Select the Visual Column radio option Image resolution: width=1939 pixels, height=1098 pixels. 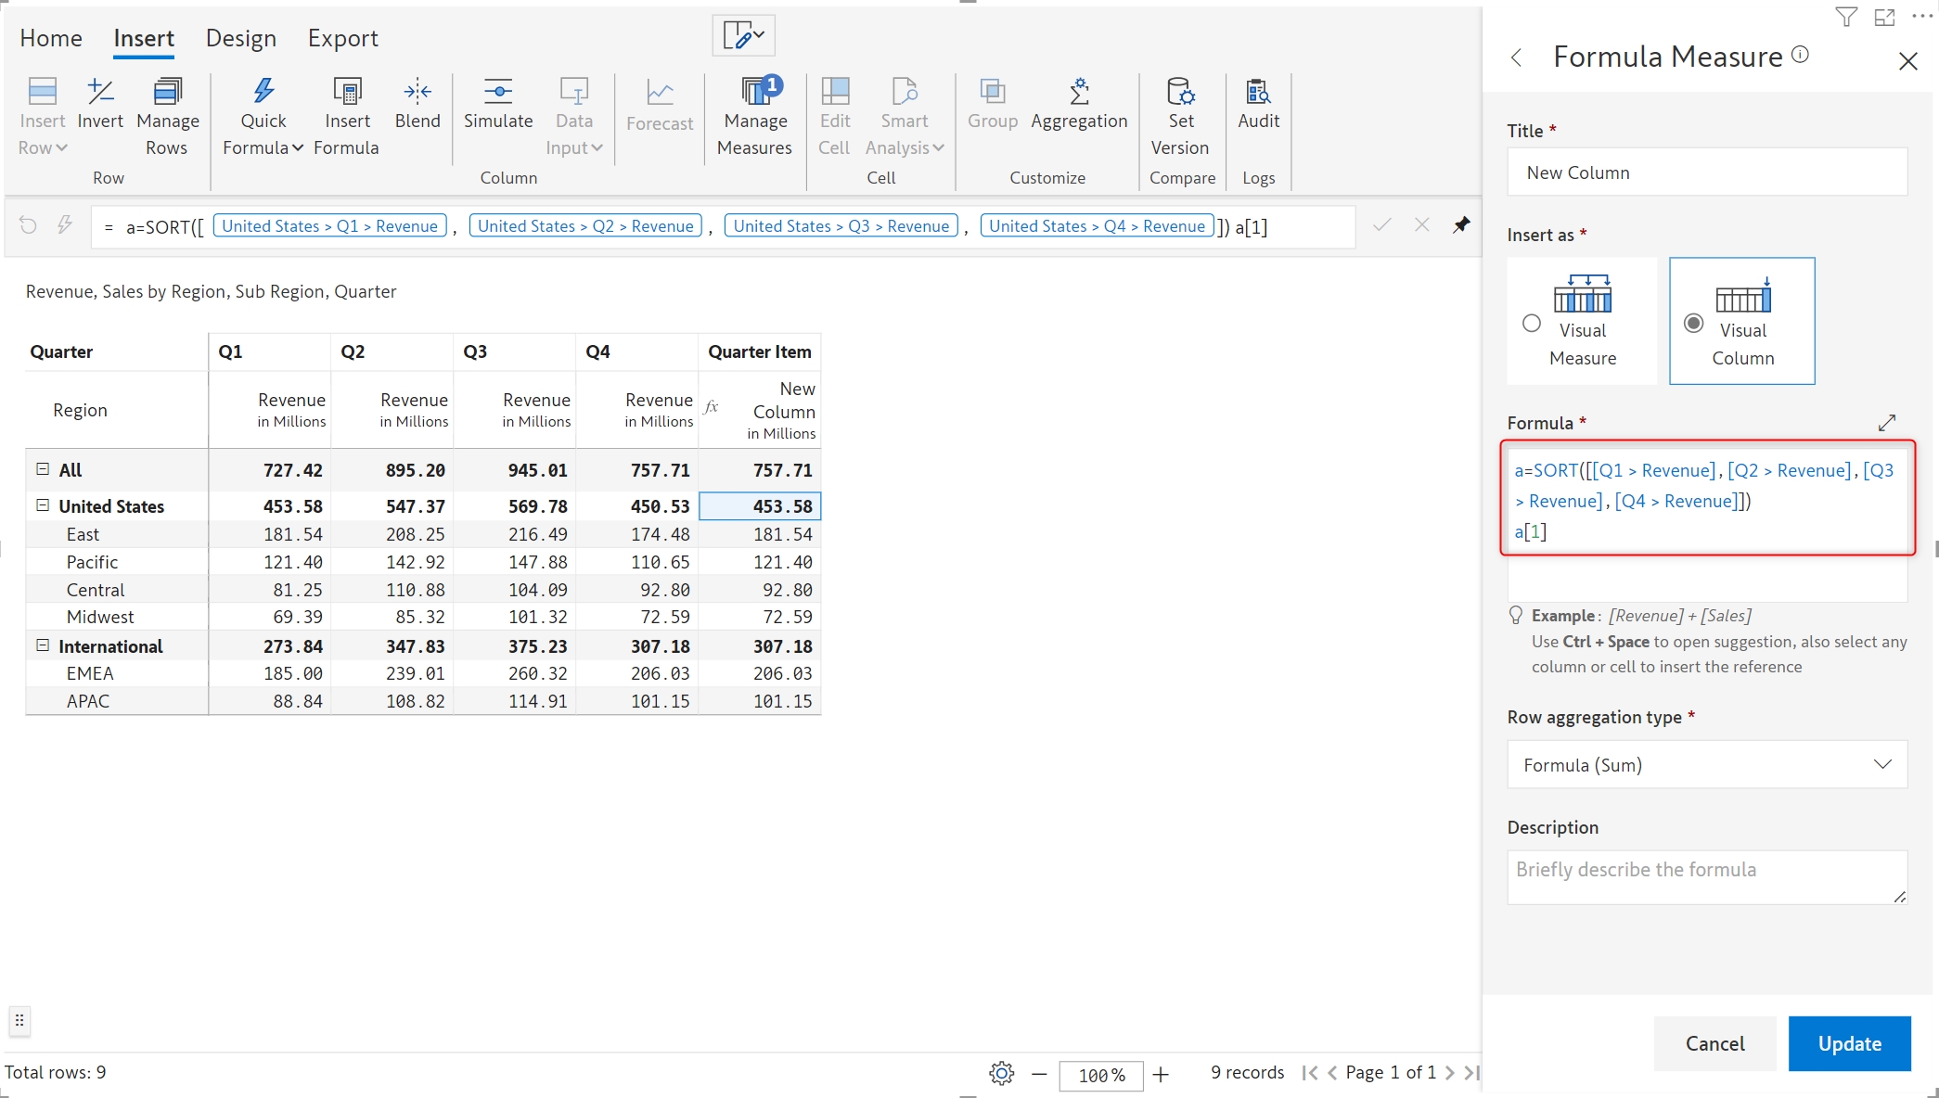click(1694, 324)
